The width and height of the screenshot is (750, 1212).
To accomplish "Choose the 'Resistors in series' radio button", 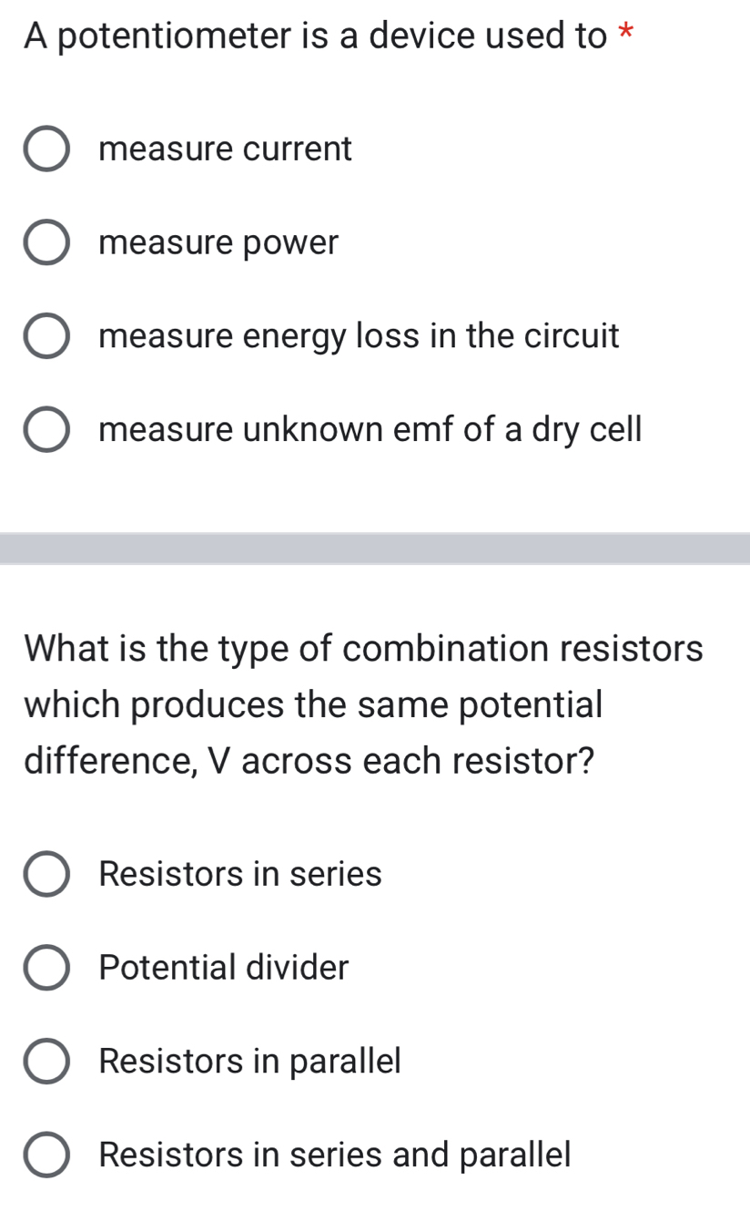I will 46,875.
